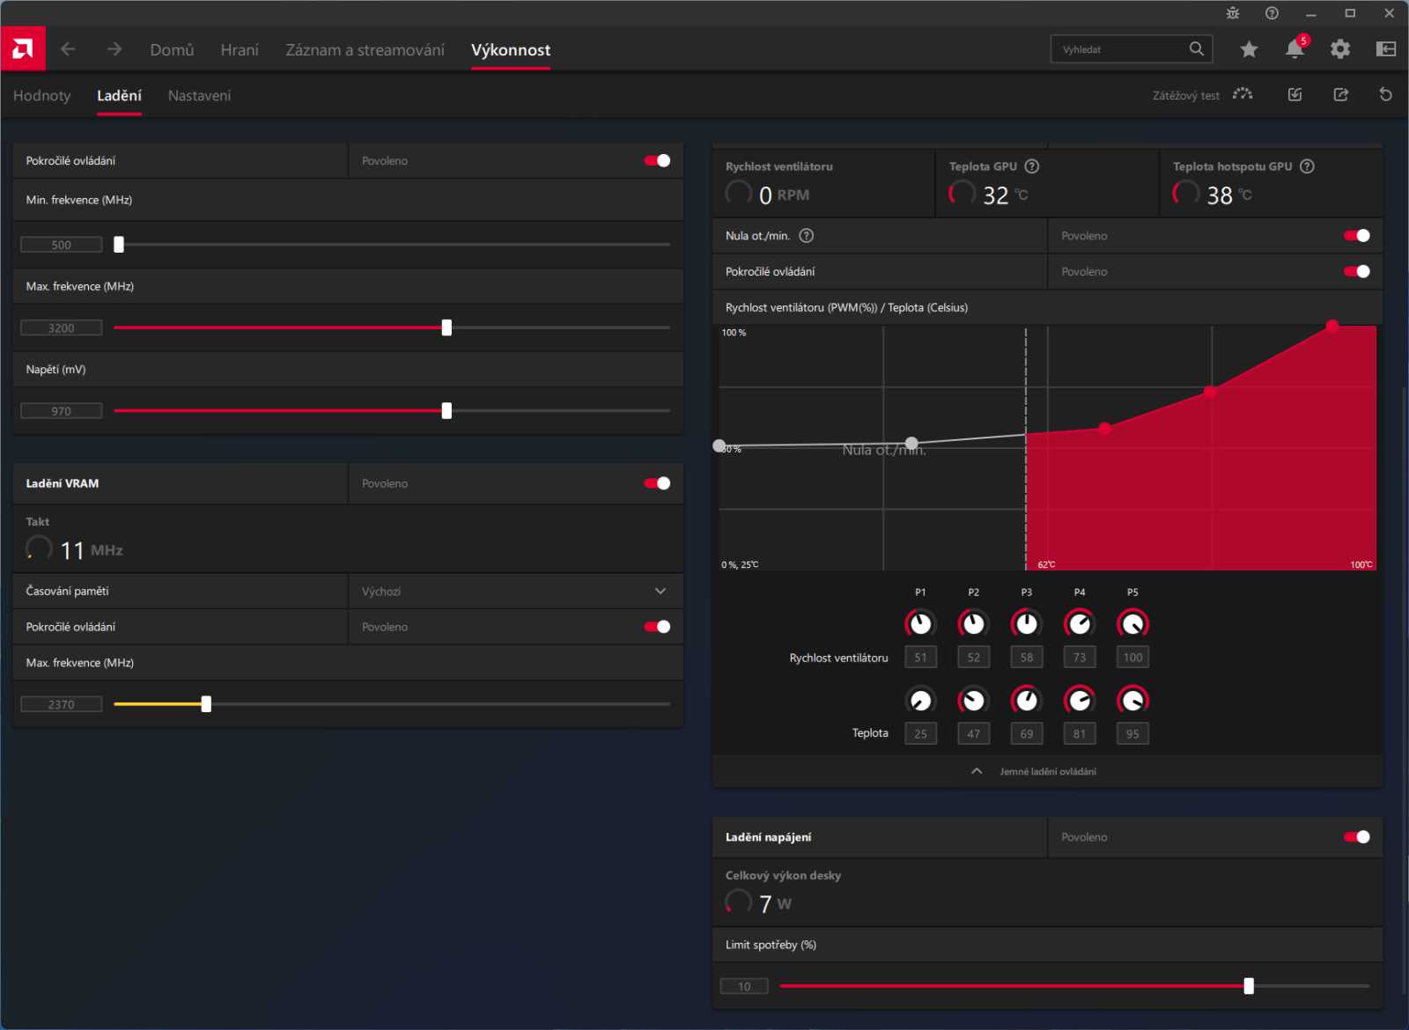Click P2 temperature dial

click(973, 701)
